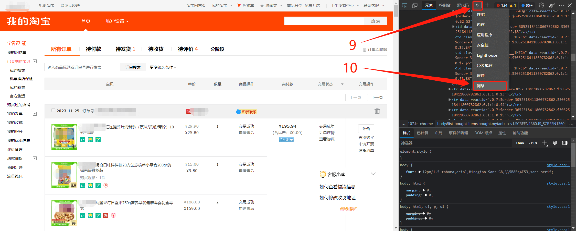Expand the 已买到的宝贝 sidebar section toggle
This screenshot has height=231, width=576.
(x=35, y=61)
